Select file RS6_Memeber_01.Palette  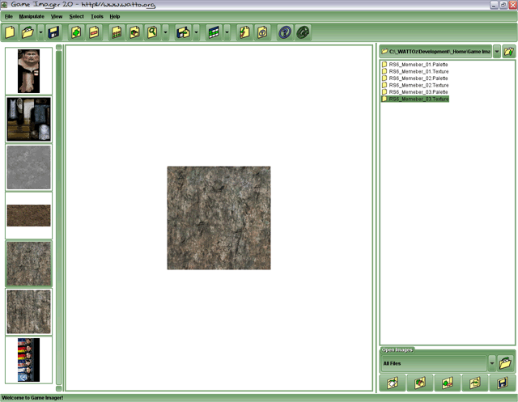(x=415, y=65)
